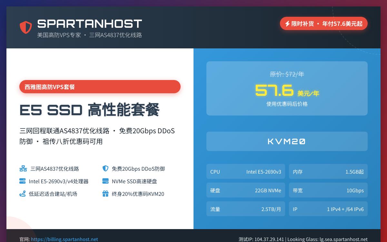Click the IP 1 IPv4 + /64 IPv6 cell
387x242 pixels.
tap(328, 209)
